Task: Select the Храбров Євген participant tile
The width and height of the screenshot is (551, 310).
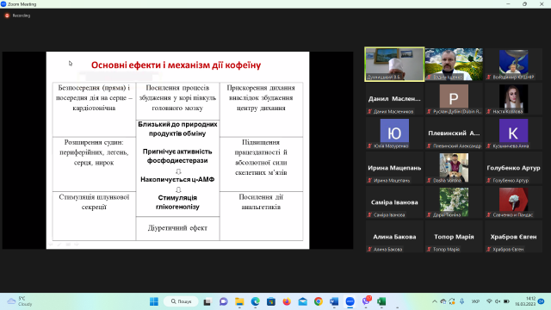Action: click(513, 237)
